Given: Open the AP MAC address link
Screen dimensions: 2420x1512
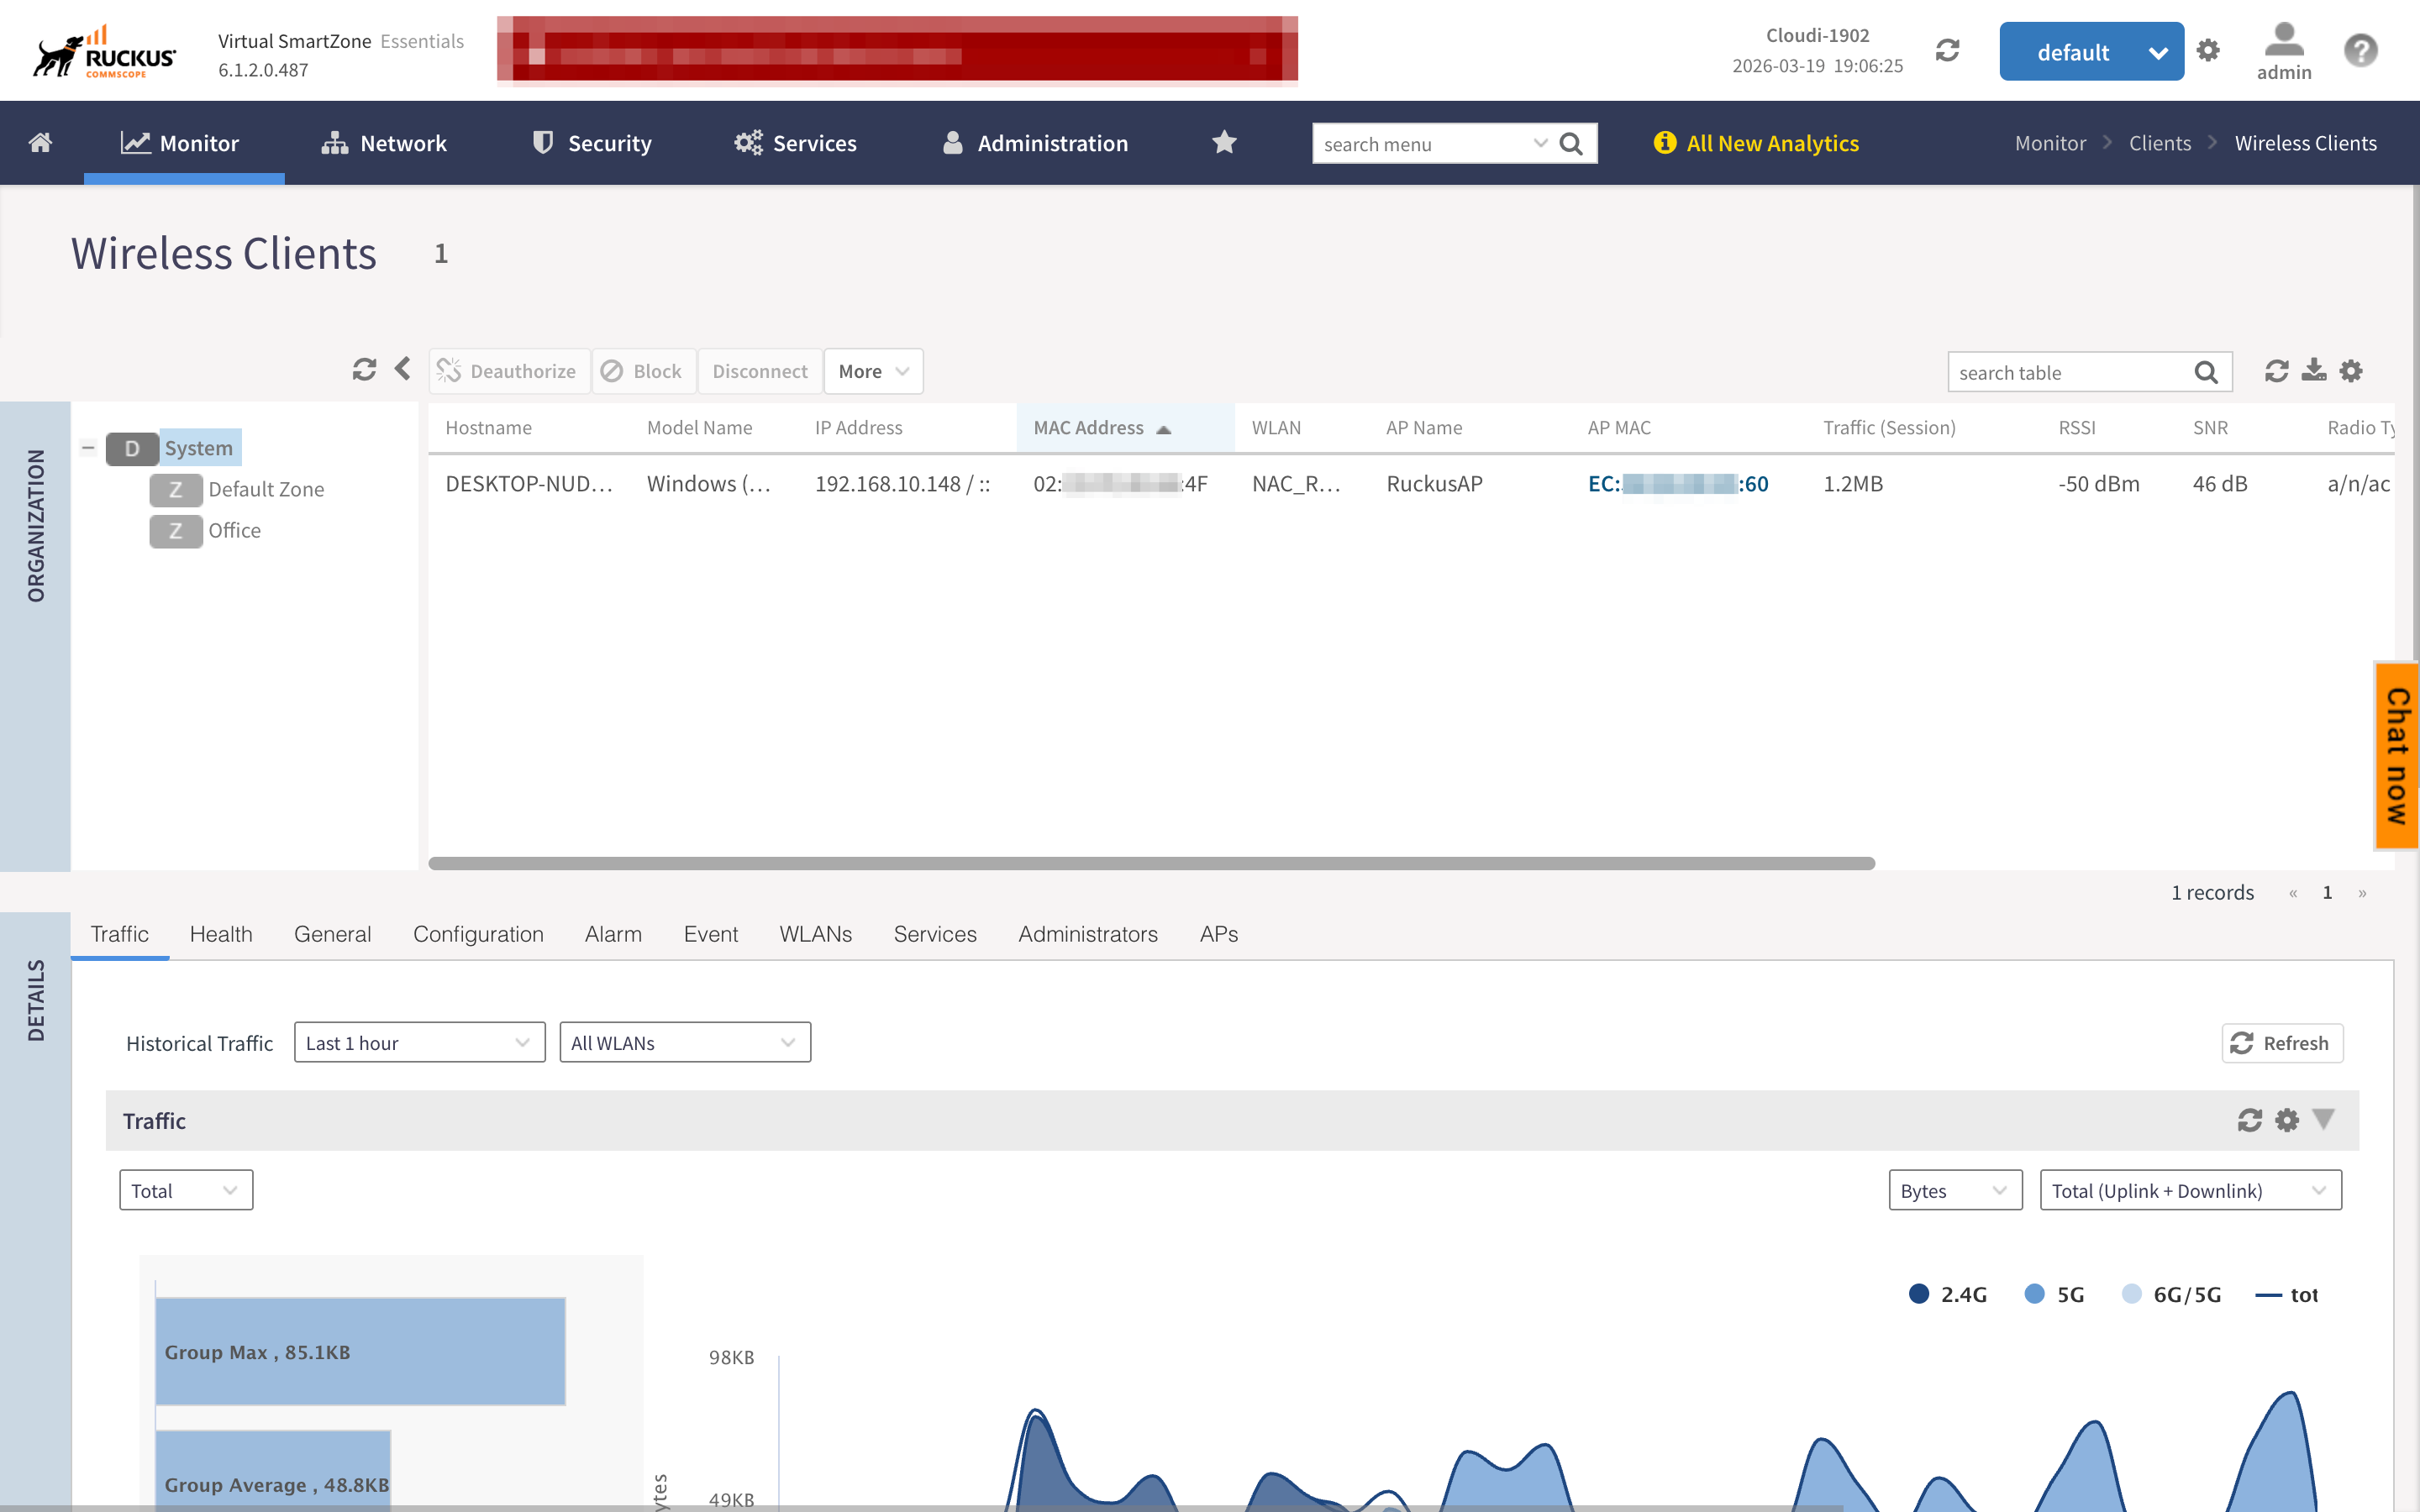Looking at the screenshot, I should 1677,484.
